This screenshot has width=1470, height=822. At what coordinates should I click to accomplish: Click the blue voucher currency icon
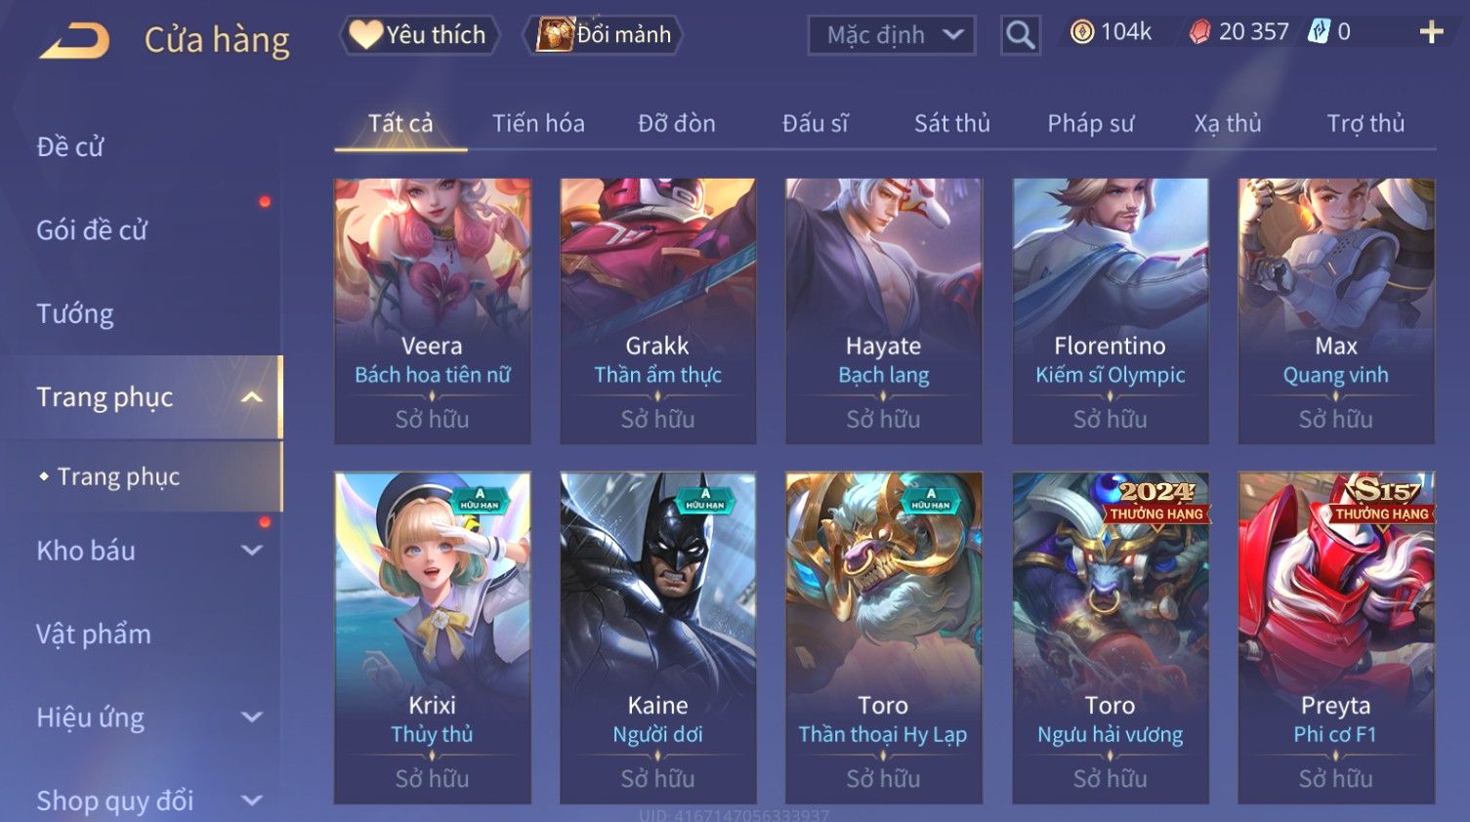1319,32
